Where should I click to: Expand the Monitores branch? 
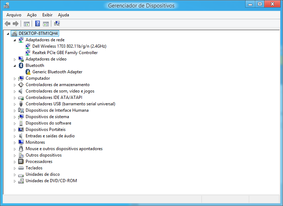15,143
